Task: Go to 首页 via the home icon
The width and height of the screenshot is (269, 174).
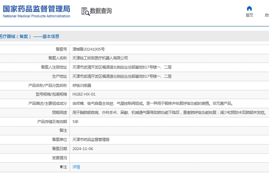Action: (249, 8)
